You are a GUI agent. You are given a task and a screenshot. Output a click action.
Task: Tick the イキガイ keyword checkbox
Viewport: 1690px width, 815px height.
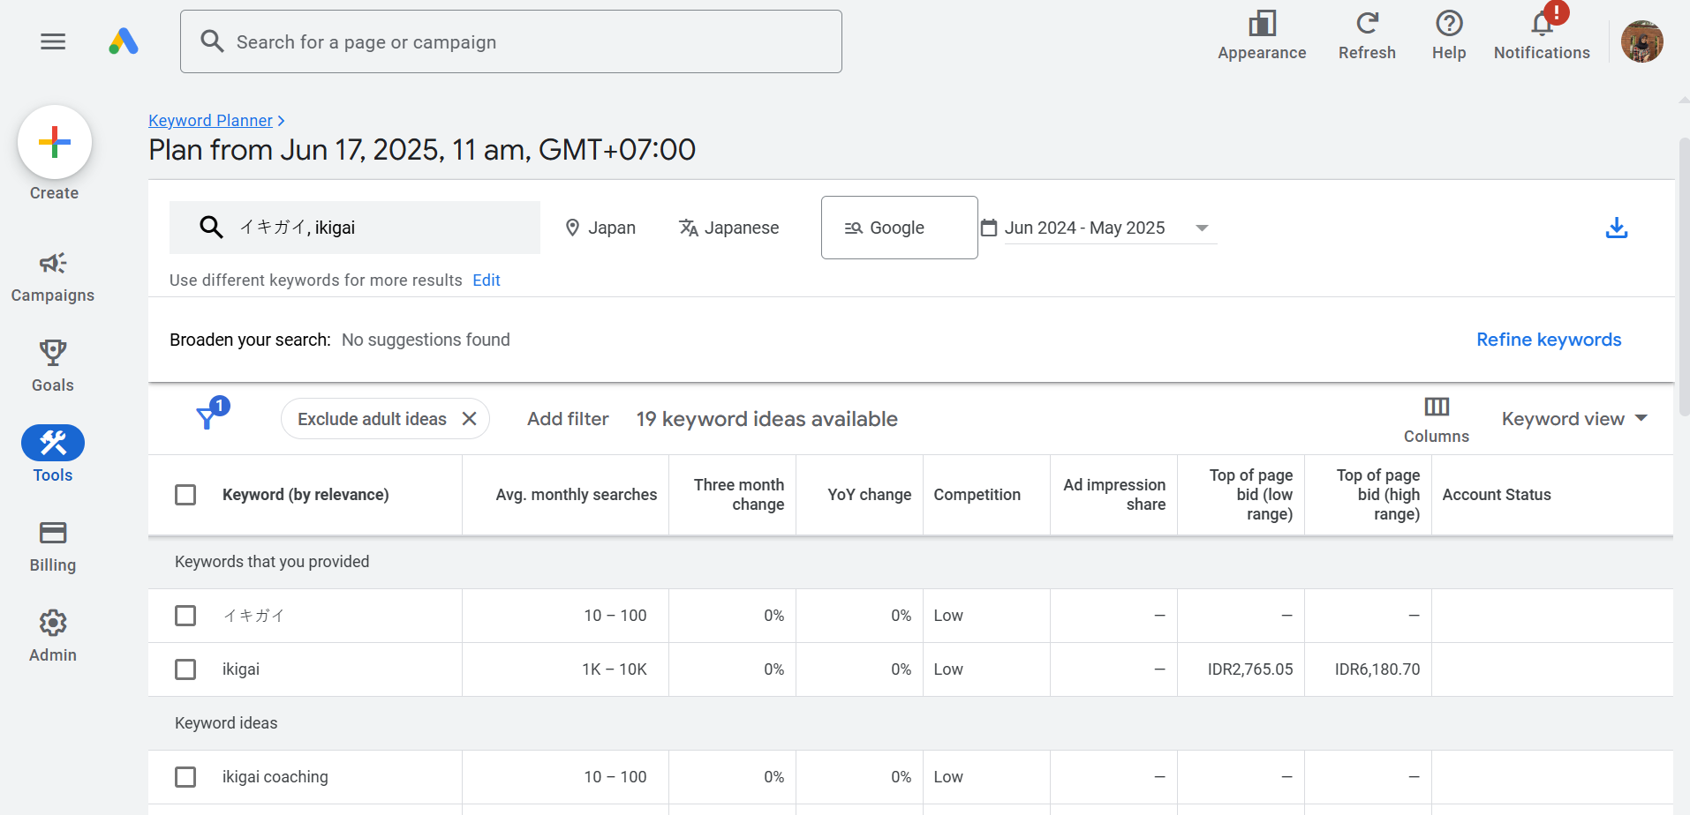(185, 616)
